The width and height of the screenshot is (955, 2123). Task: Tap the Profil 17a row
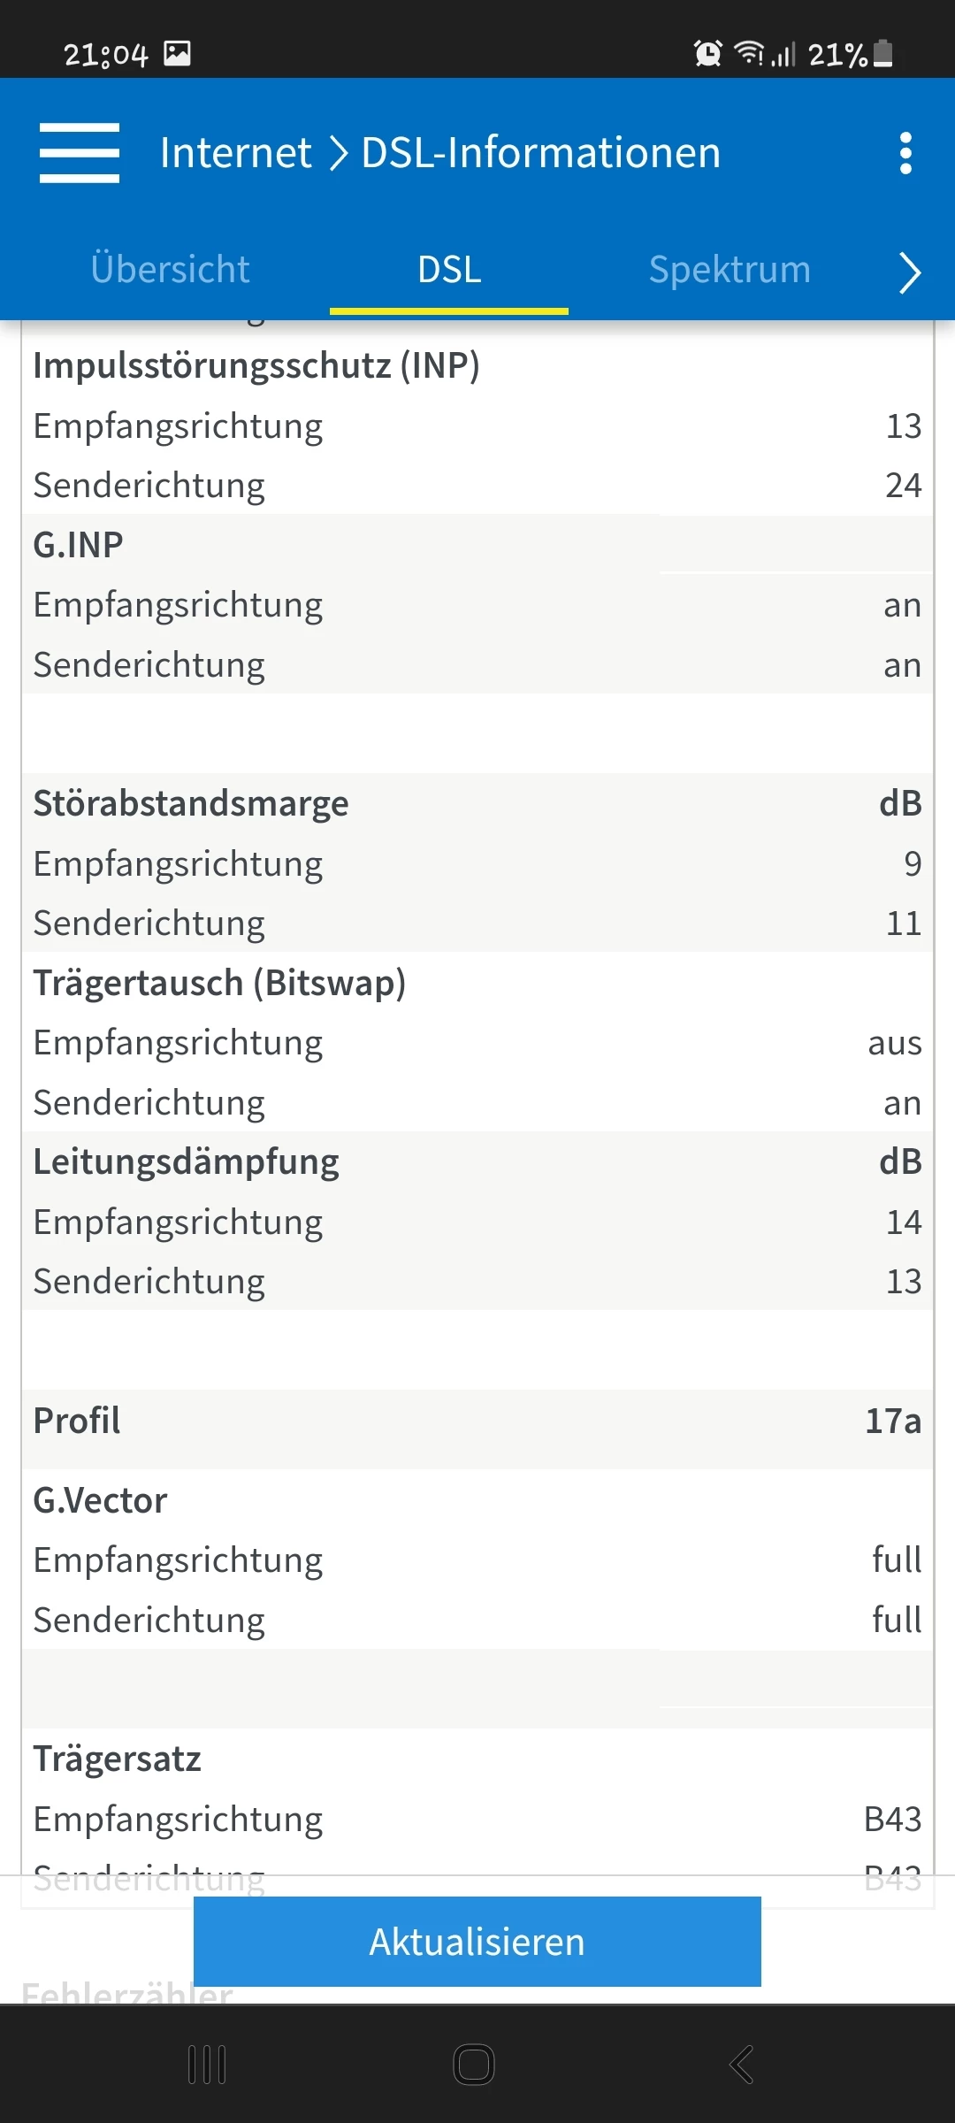tap(477, 1421)
